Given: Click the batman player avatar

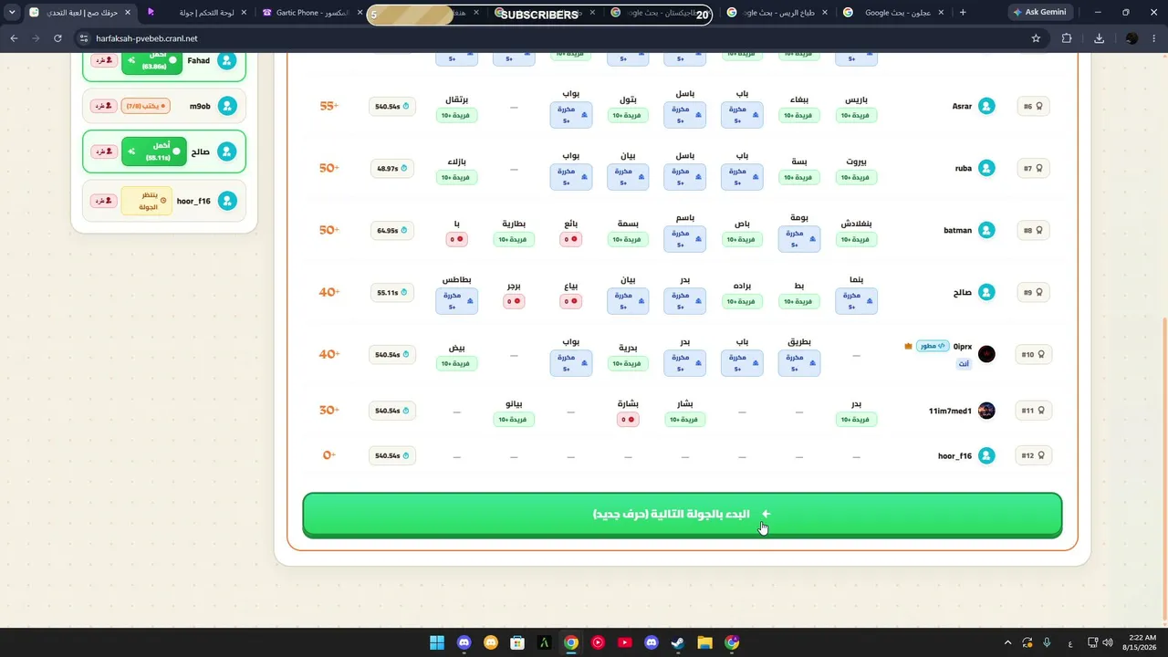Looking at the screenshot, I should pyautogui.click(x=986, y=230).
